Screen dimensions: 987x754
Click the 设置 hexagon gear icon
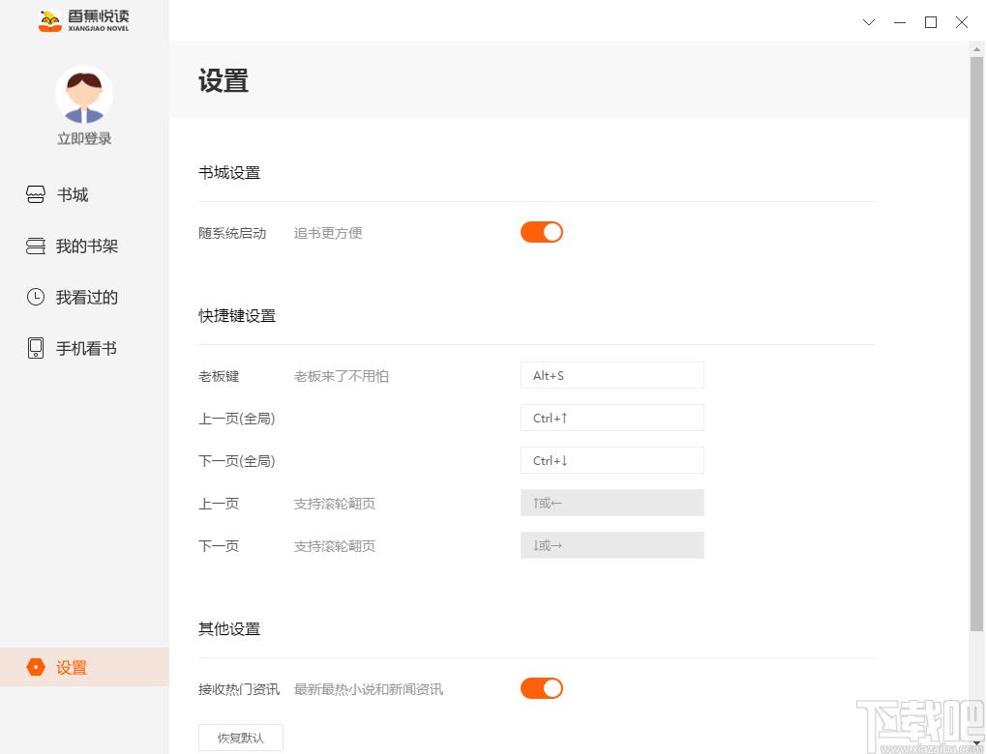36,667
